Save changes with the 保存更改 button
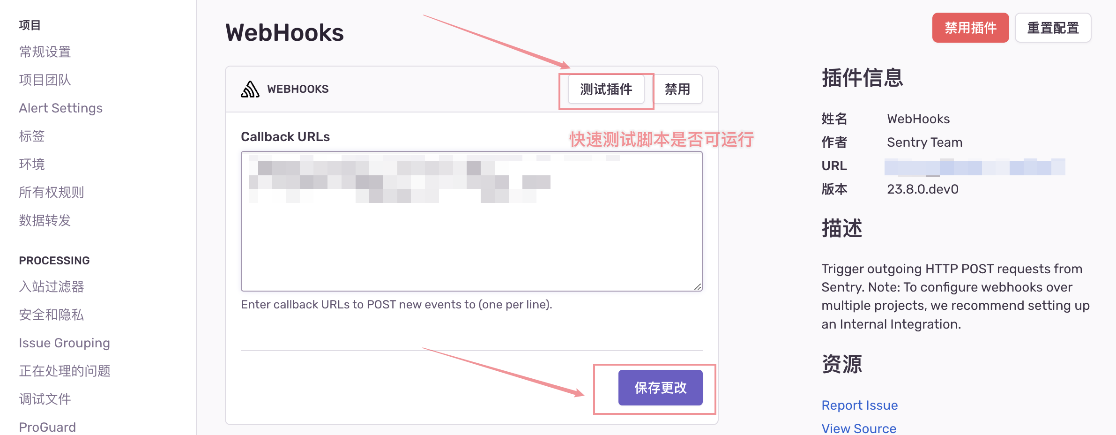The height and width of the screenshot is (435, 1116). click(660, 388)
